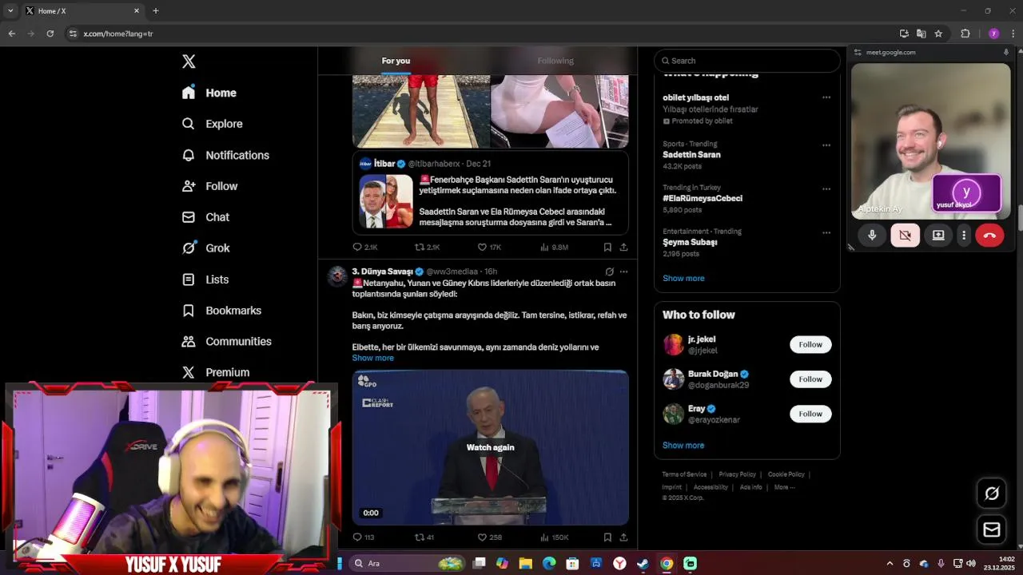Viewport: 1023px width, 575px height.
Task: View analytics for 9.8M views post
Action: click(554, 248)
